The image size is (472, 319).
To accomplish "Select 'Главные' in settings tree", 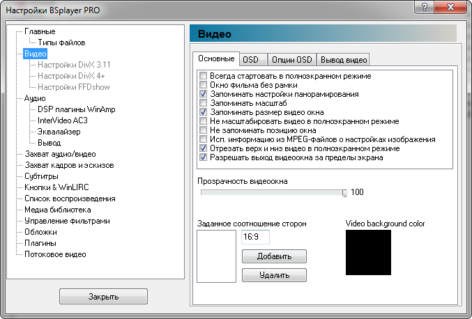I will point(40,31).
